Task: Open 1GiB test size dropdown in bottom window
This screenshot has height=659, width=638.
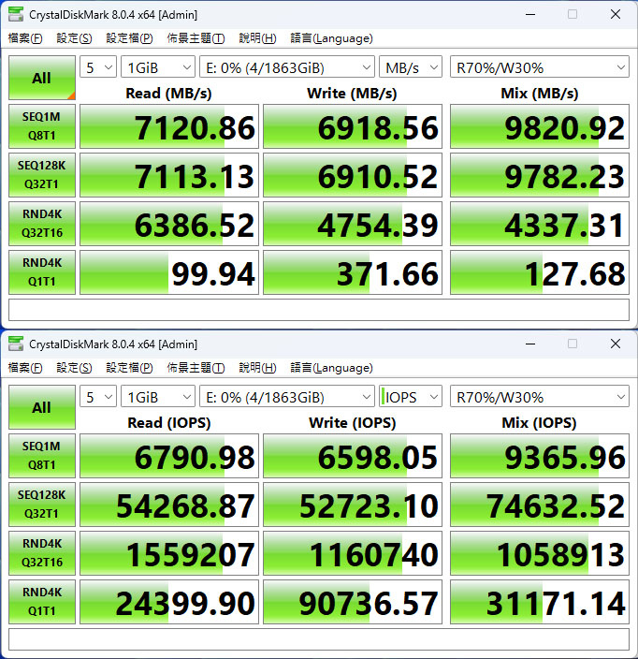Action: [x=158, y=397]
